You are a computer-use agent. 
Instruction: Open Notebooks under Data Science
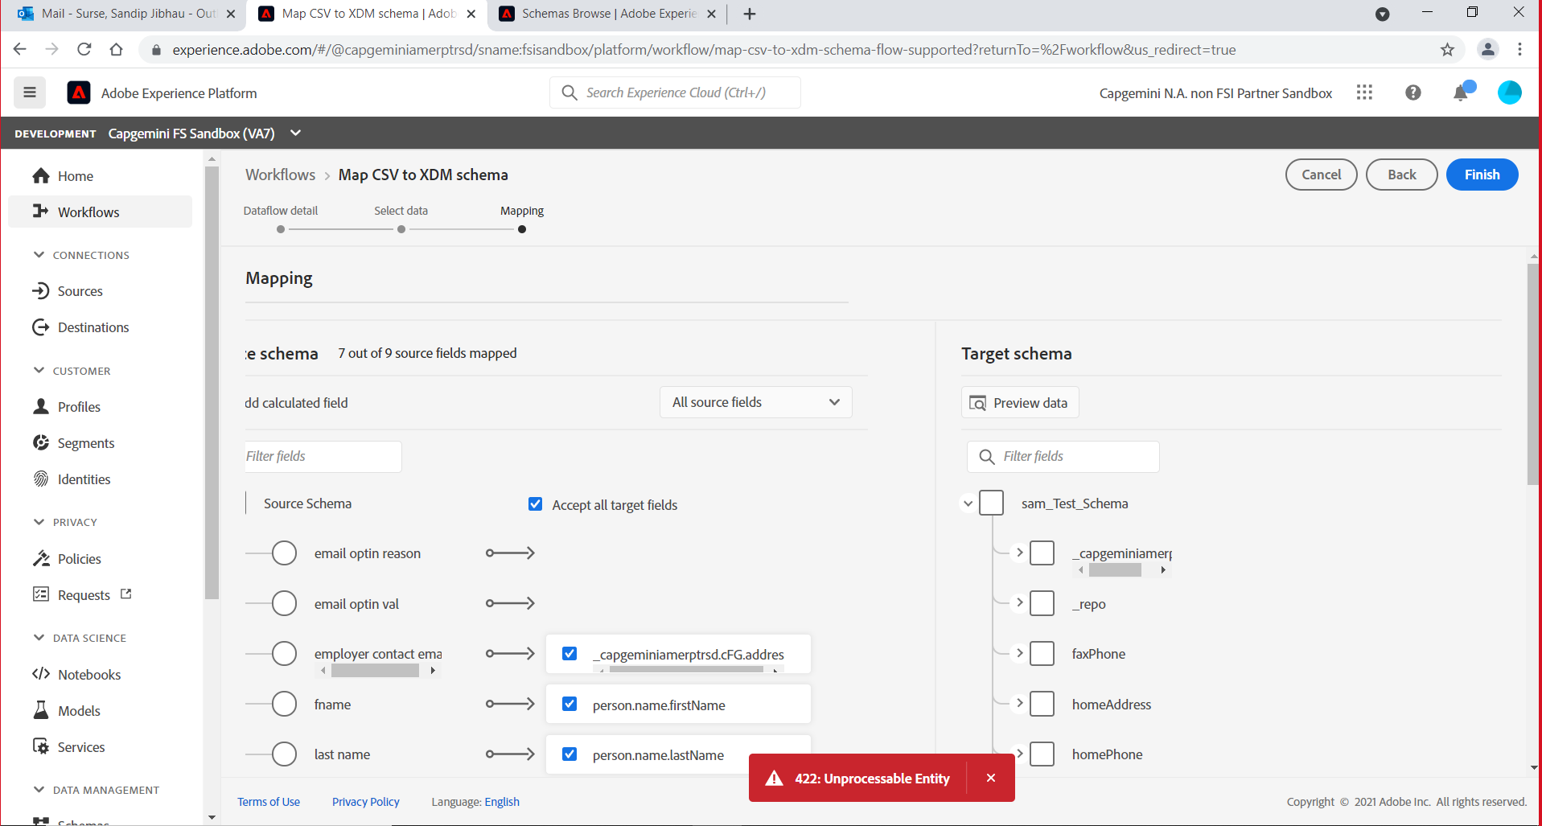[88, 674]
